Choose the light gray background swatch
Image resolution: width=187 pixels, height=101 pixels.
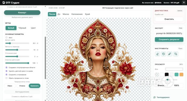click(x=172, y=75)
